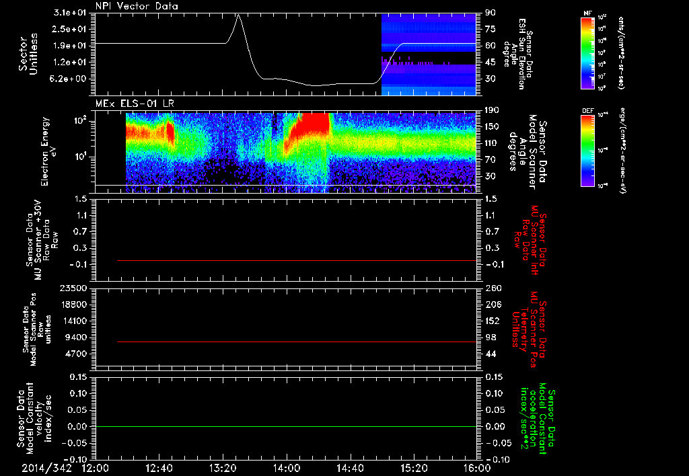Click the NF color bar upper limit exponent label
The width and height of the screenshot is (689, 476).
(x=602, y=17)
